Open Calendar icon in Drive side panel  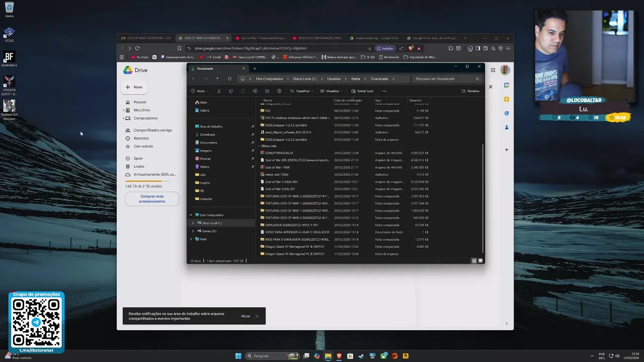507,85
